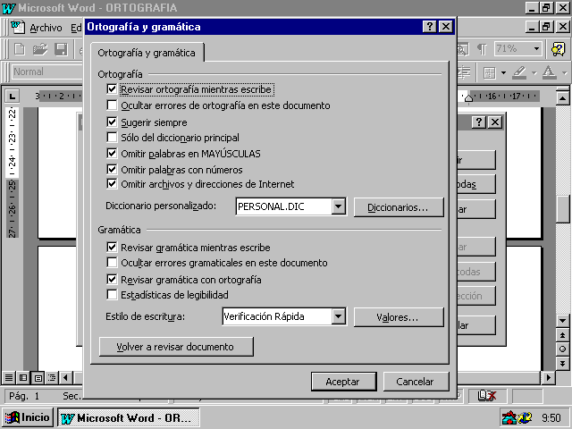Toggle Revisar gramática con ortografía
The height and width of the screenshot is (429, 572).
[112, 279]
